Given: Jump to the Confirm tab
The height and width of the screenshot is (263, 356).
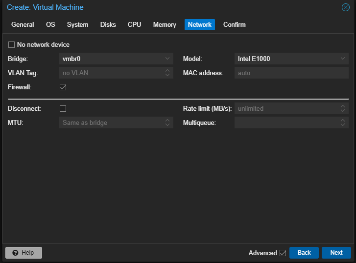Looking at the screenshot, I should (x=235, y=25).
